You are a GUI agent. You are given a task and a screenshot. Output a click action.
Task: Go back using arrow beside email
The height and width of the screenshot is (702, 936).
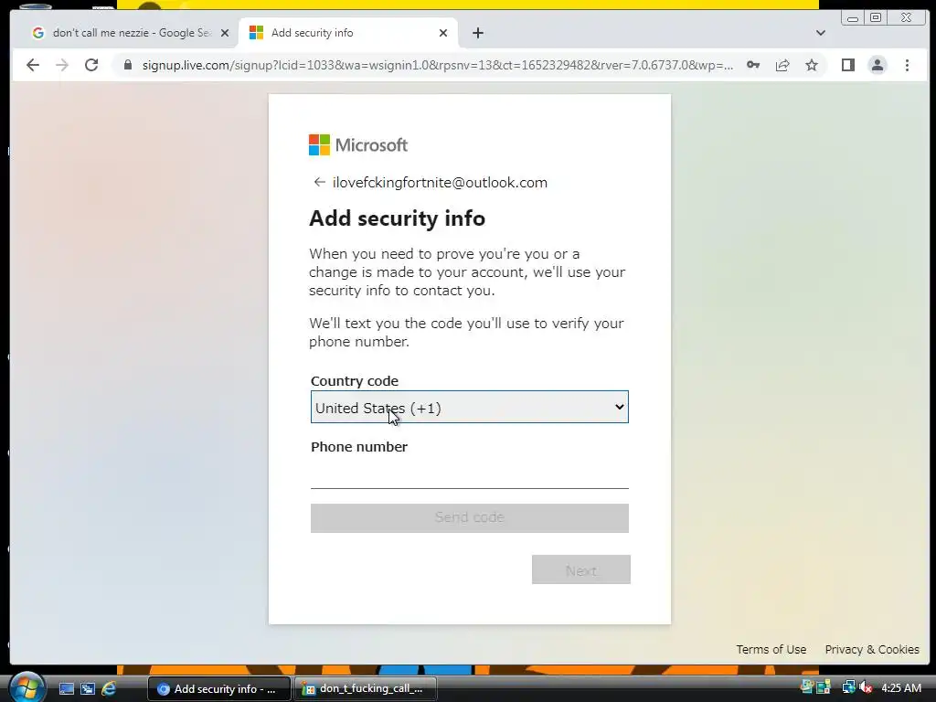pyautogui.click(x=319, y=182)
